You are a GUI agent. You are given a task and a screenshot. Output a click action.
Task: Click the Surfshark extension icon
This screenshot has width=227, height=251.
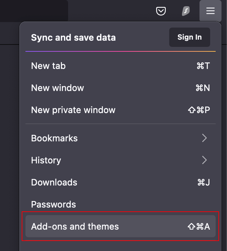[x=186, y=11]
